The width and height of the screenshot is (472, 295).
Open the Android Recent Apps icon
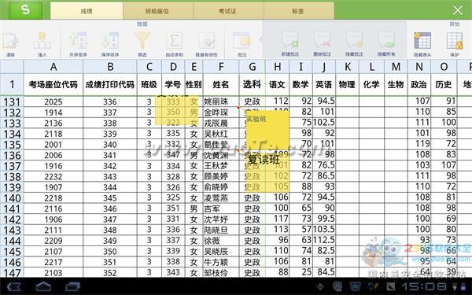pyautogui.click(x=73, y=286)
